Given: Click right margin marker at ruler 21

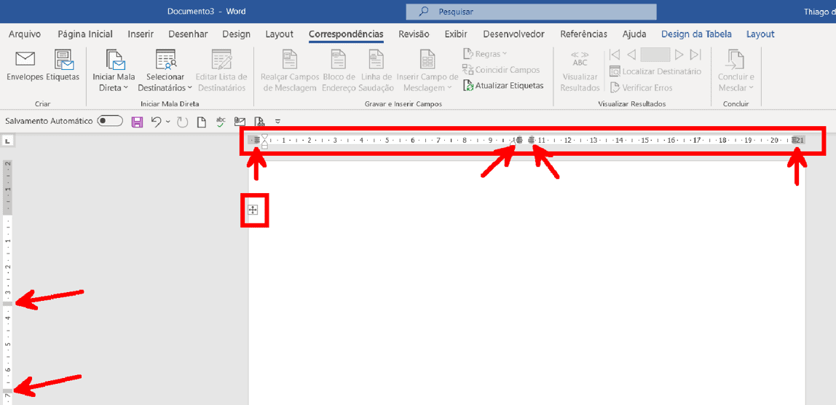Looking at the screenshot, I should pyautogui.click(x=794, y=140).
